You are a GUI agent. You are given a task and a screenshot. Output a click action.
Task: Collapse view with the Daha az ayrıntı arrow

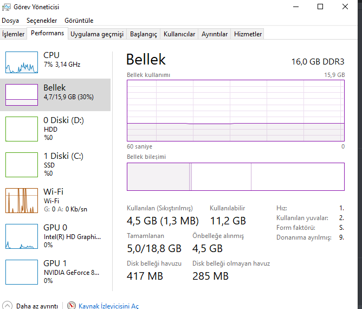[7, 306]
